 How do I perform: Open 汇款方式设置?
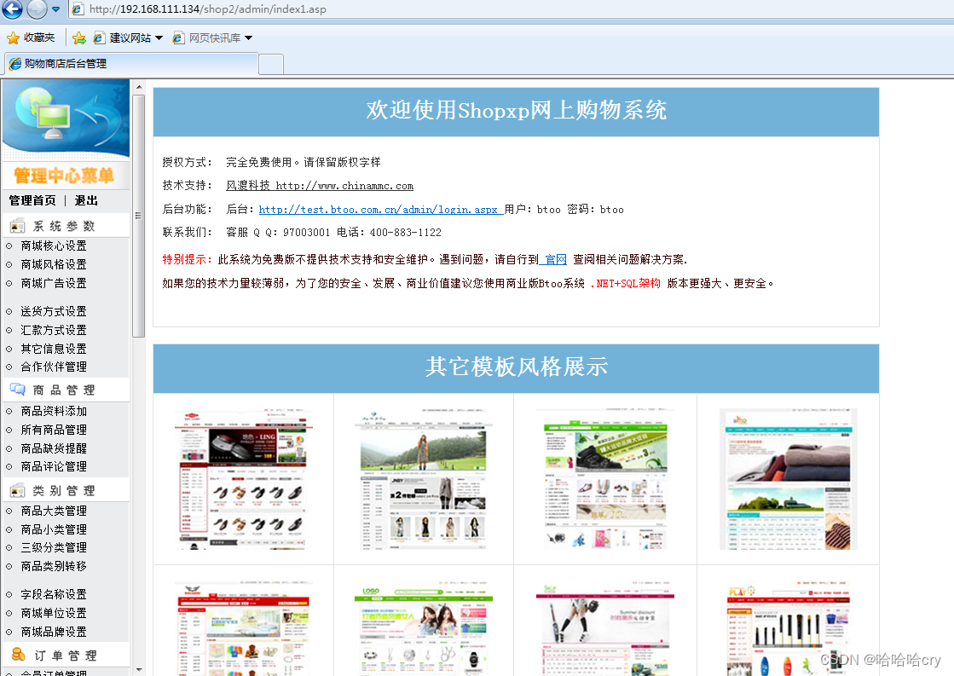54,331
